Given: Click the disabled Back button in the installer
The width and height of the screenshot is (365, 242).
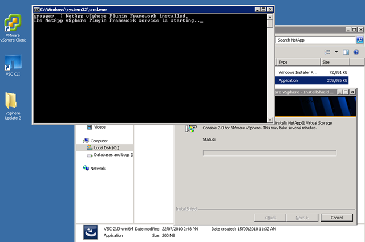Looking at the screenshot, I should point(270,218).
